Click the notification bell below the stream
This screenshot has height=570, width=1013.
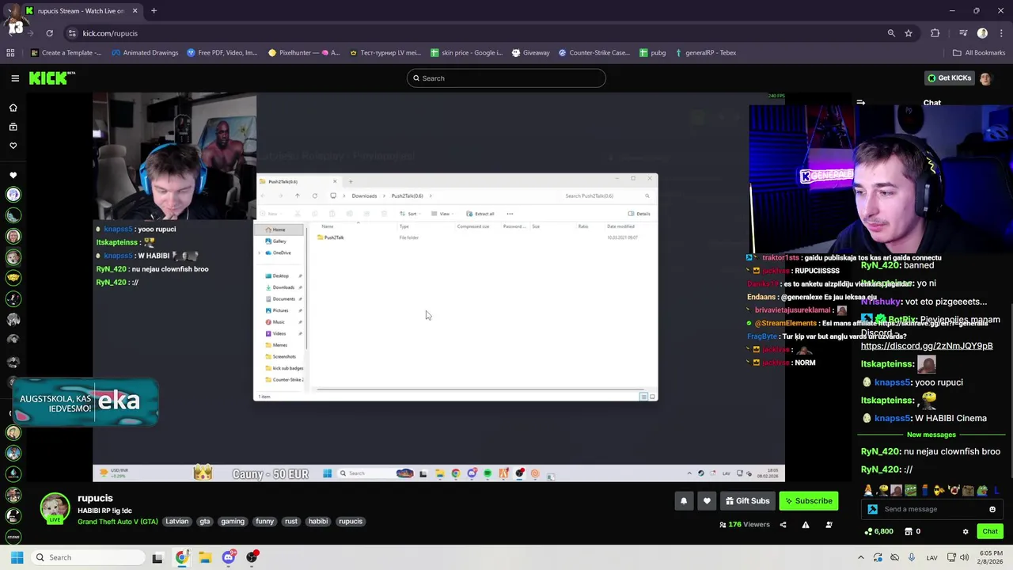(684, 500)
